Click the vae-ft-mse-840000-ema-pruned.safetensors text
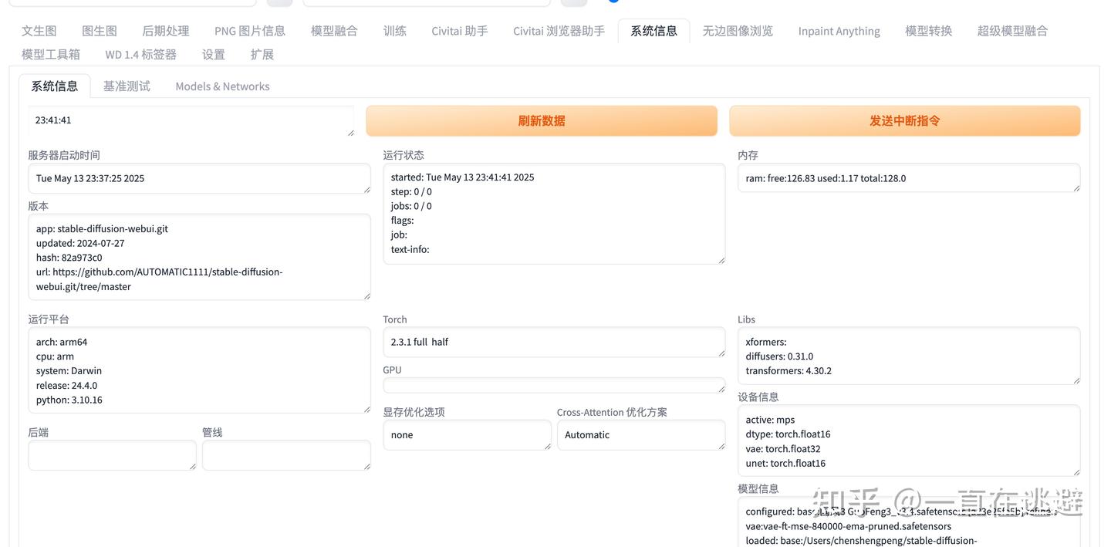Screen dimensions: 1111x547 (857, 526)
